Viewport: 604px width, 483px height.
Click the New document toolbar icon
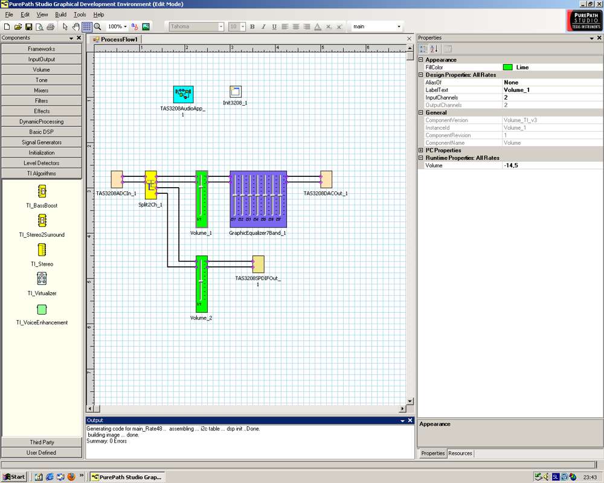point(7,27)
